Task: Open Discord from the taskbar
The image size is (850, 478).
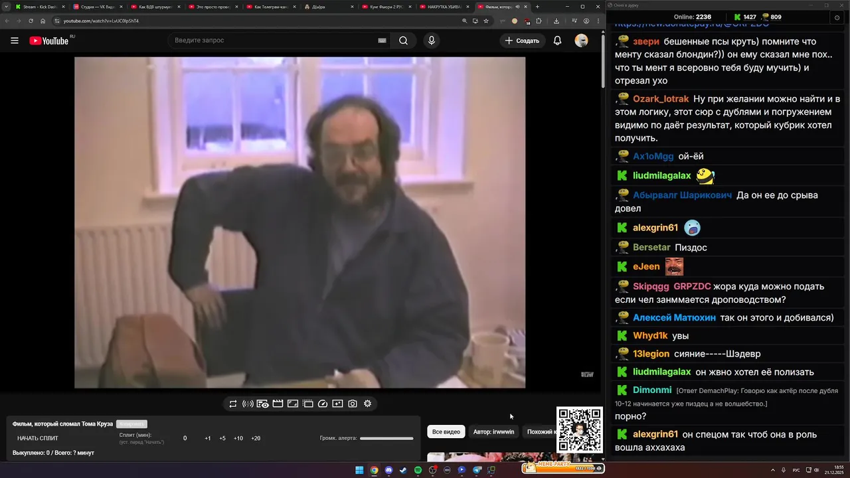Action: tap(388, 470)
